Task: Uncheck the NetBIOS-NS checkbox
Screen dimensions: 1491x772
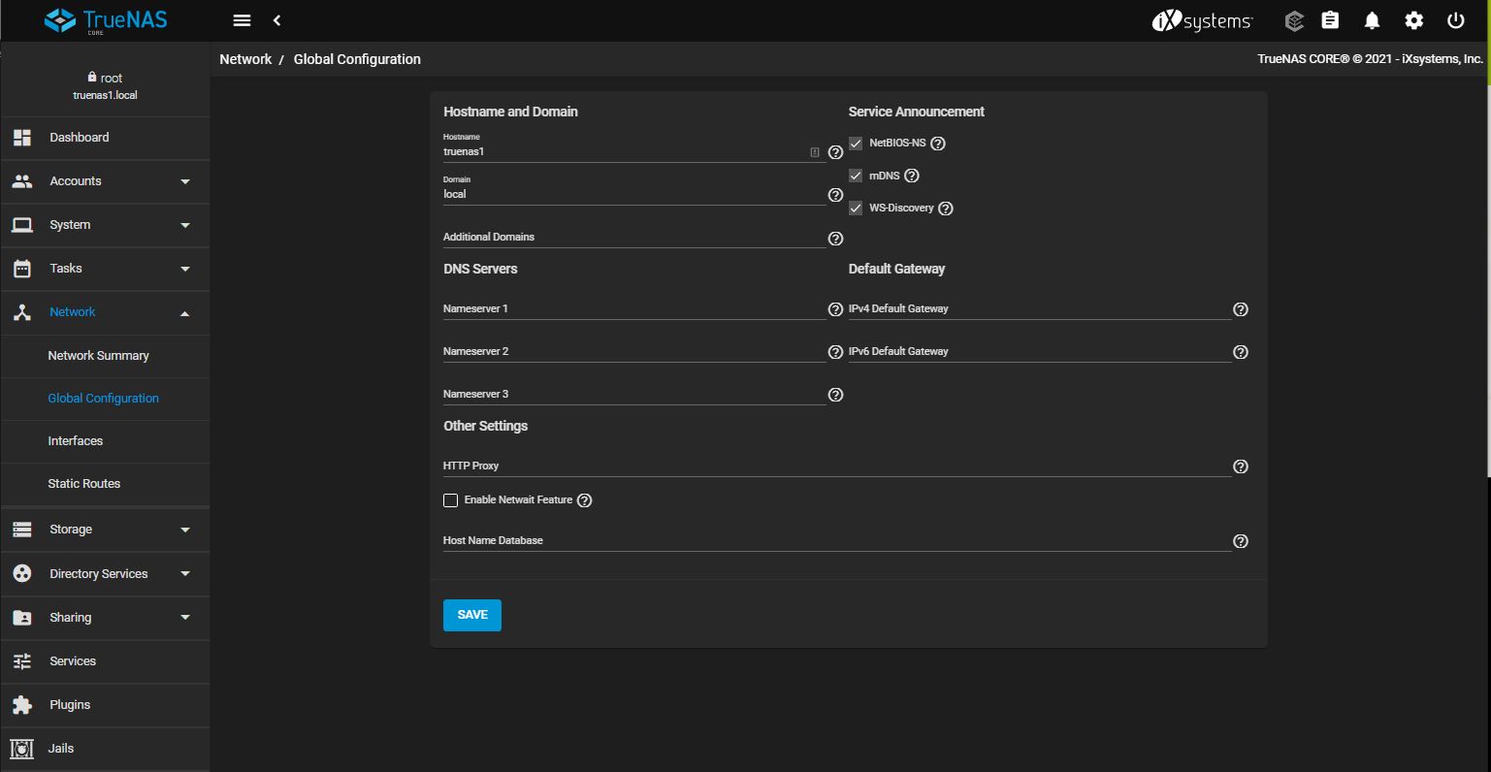Action: click(856, 144)
